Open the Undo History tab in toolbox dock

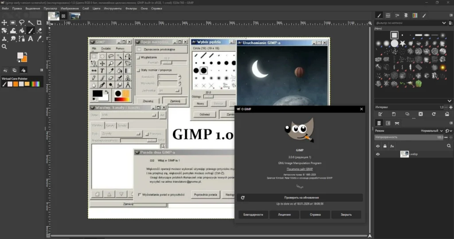tap(5, 70)
